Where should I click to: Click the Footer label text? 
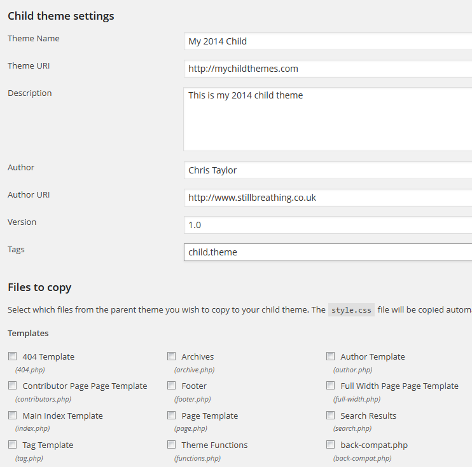point(194,386)
